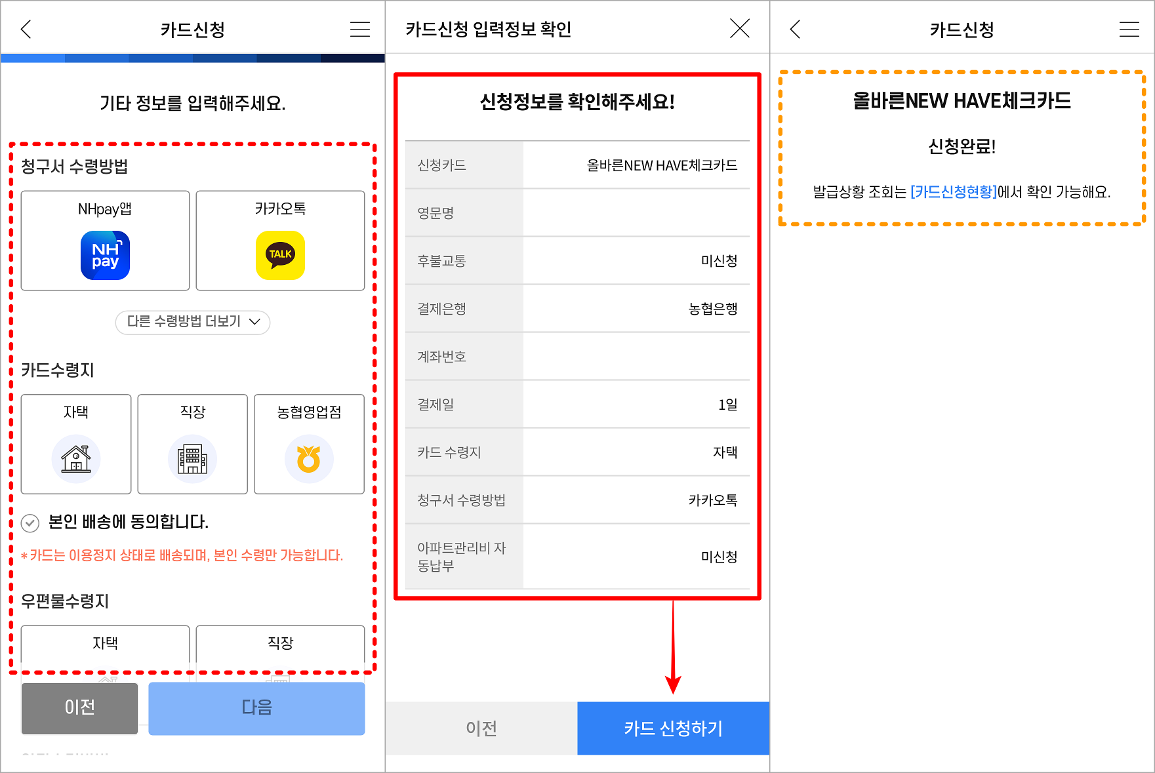Tap the back arrow on 카드신청 page

tap(25, 29)
